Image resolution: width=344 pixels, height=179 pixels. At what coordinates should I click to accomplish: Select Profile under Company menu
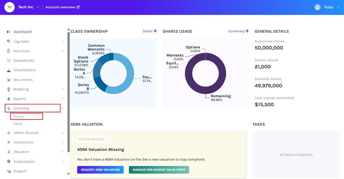(x=18, y=116)
